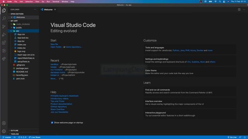248x139 pixels.
Task: Open .gitignore file
Action: 21,65
